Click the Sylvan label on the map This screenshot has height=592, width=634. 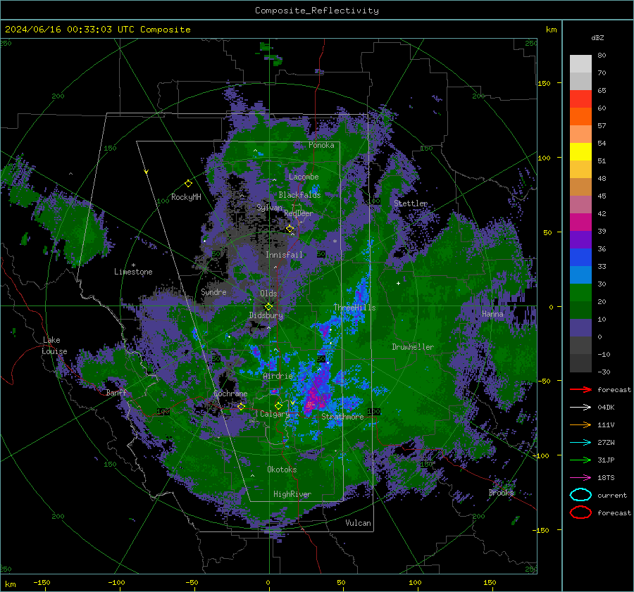[x=269, y=208]
